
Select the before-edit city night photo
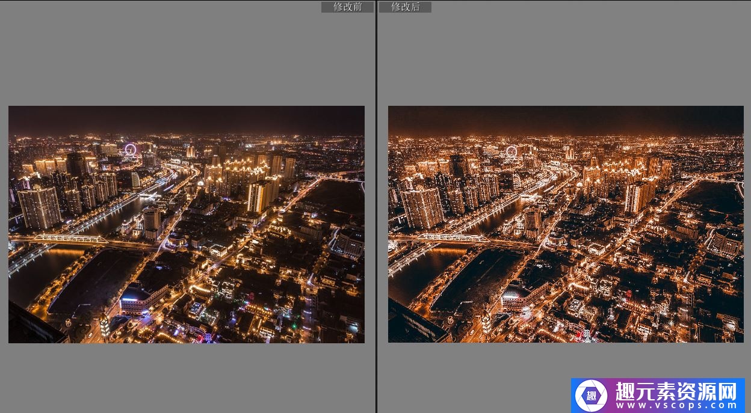coord(187,224)
